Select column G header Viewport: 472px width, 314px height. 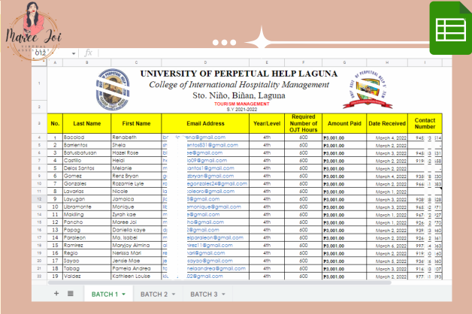click(x=344, y=62)
